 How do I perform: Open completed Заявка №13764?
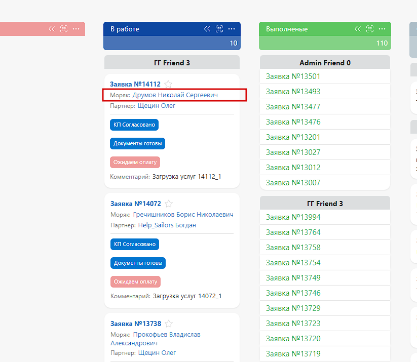click(x=293, y=232)
